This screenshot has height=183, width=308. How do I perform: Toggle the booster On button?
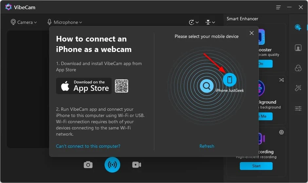click(x=265, y=64)
